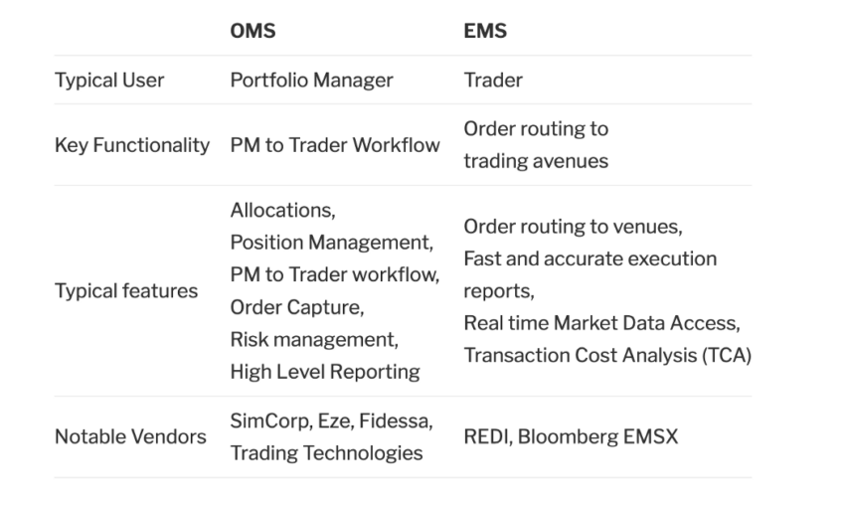Click Real time Market Data Access text

pos(602,323)
